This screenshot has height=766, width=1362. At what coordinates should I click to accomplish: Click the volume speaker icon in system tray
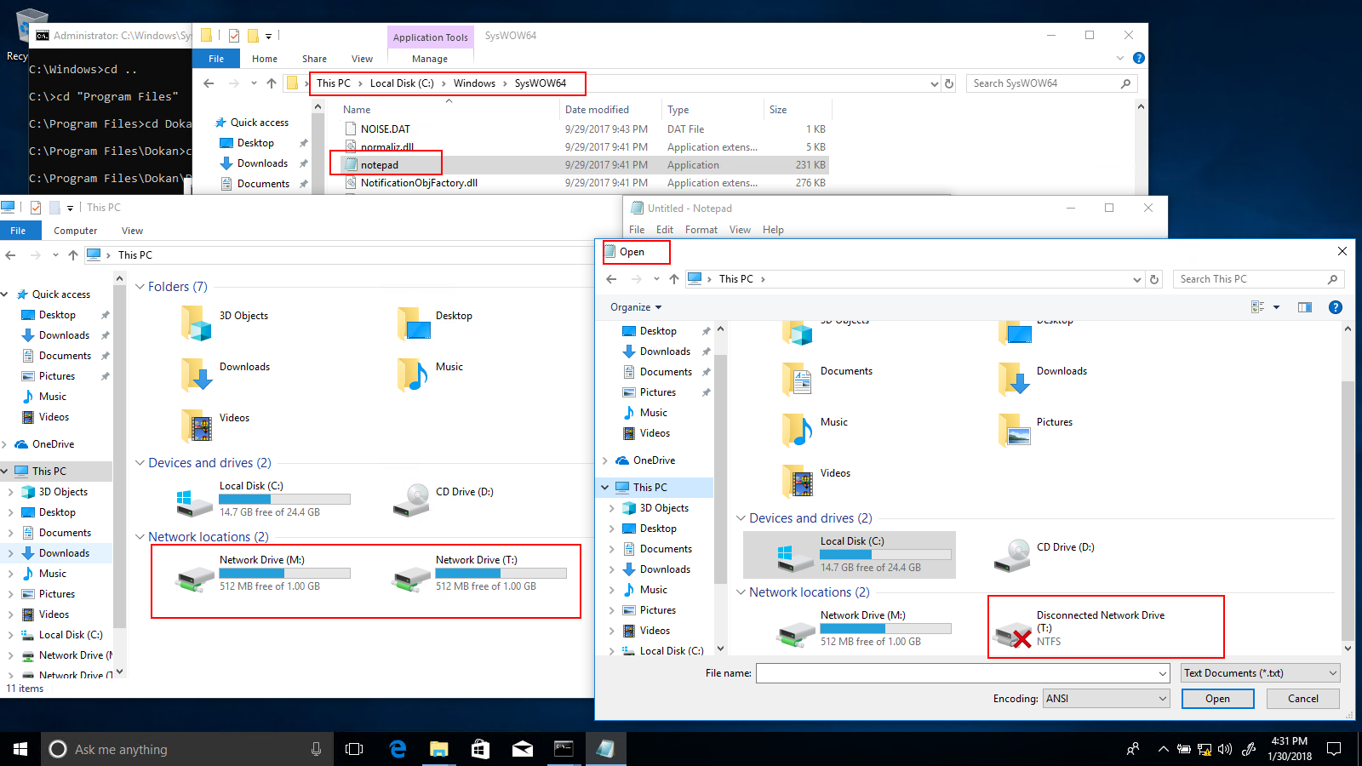pos(1226,750)
